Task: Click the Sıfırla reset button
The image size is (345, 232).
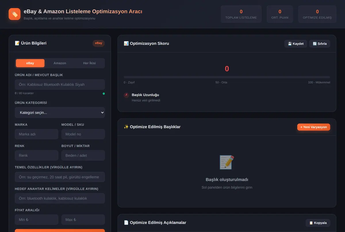Action: tap(320, 44)
